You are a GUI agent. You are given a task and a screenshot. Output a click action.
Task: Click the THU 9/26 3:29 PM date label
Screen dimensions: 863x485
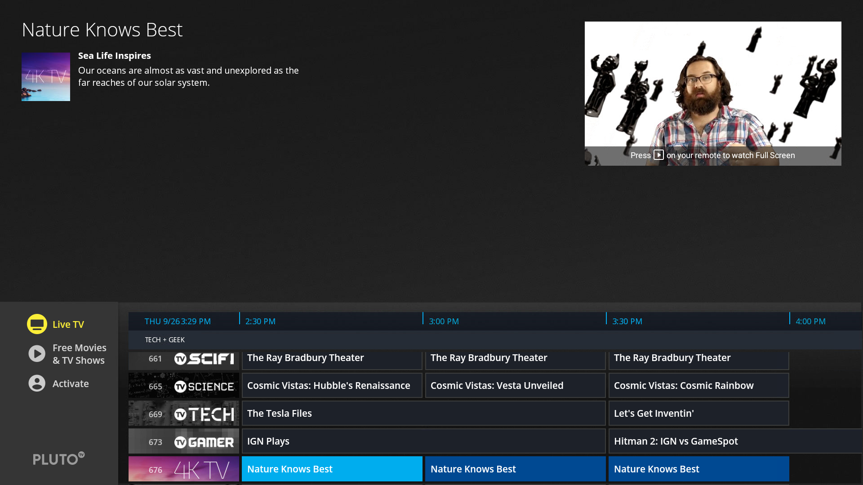coord(178,321)
